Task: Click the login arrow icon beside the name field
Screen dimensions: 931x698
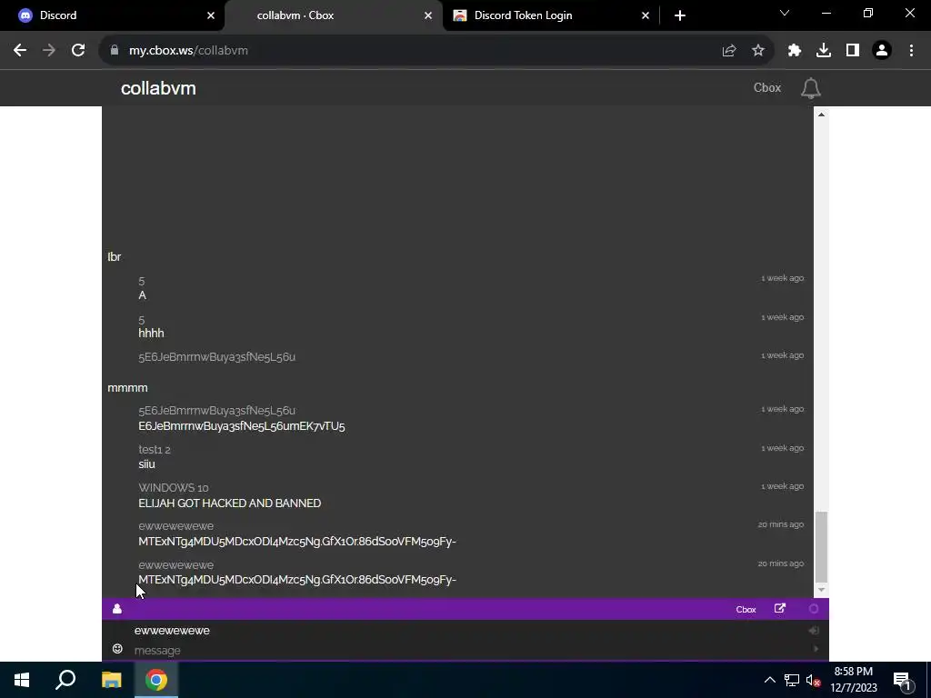Action: point(814,631)
